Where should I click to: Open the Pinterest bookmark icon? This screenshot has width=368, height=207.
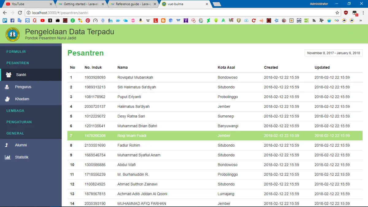tap(88, 21)
